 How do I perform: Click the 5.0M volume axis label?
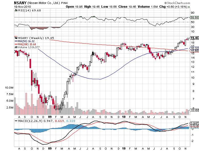[10, 101]
